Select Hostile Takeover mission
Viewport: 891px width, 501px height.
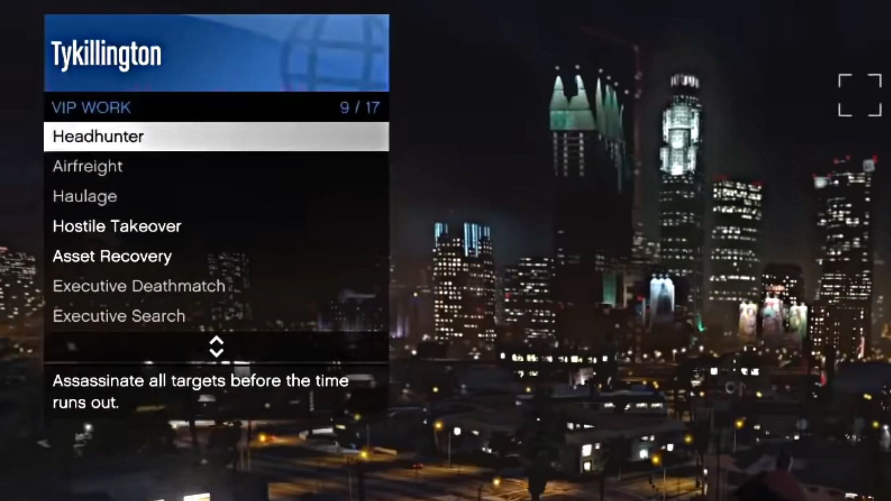[217, 226]
